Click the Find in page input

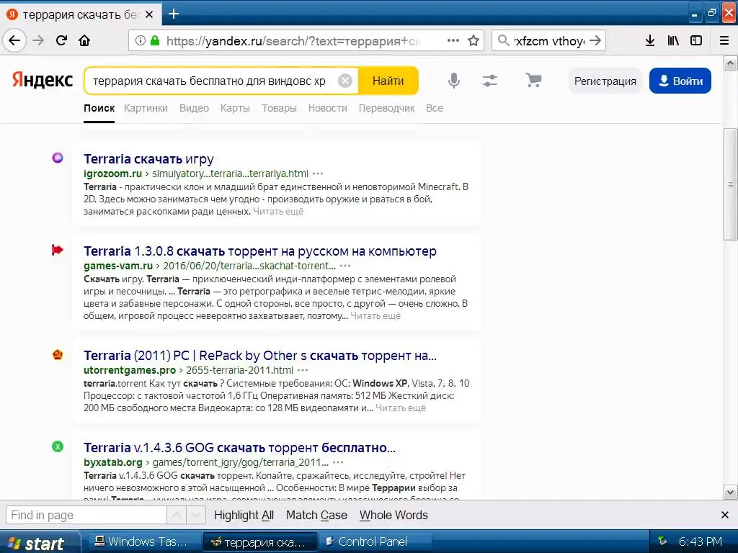(x=86, y=516)
